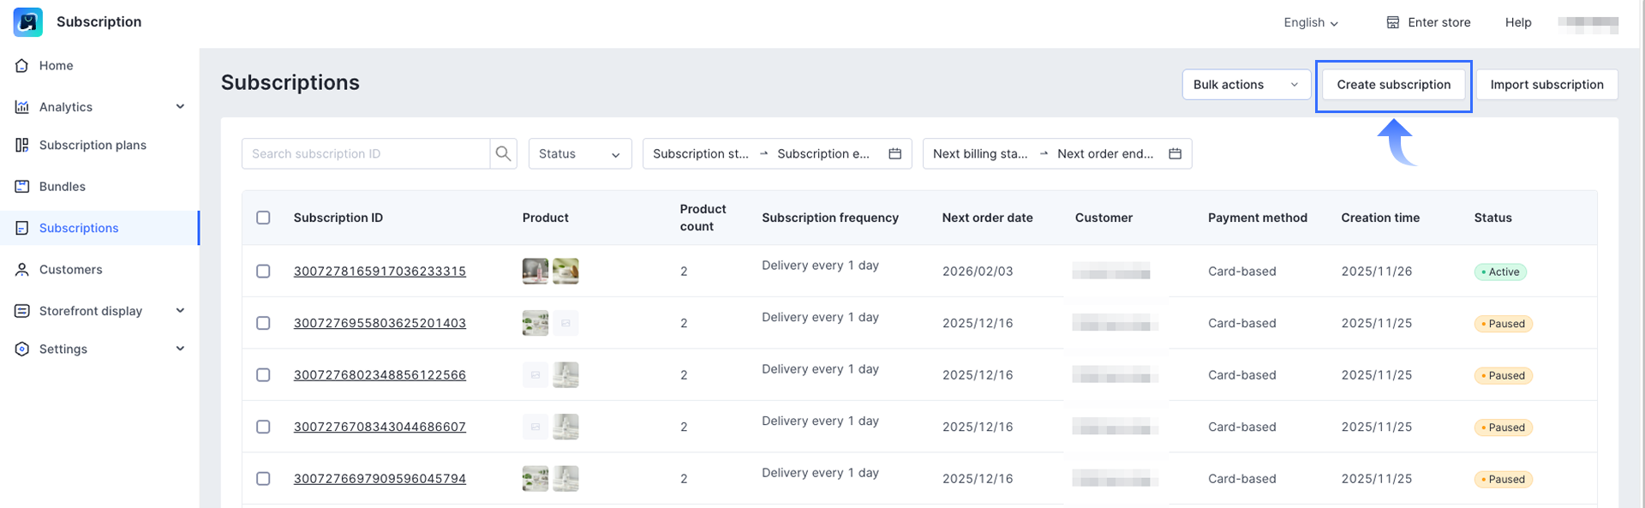
Task: Open the next billing date calendar icon
Action: [1175, 154]
